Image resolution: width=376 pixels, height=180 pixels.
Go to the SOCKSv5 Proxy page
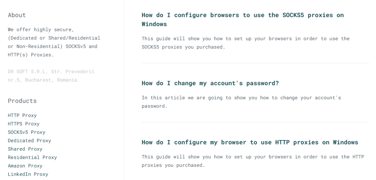click(27, 132)
